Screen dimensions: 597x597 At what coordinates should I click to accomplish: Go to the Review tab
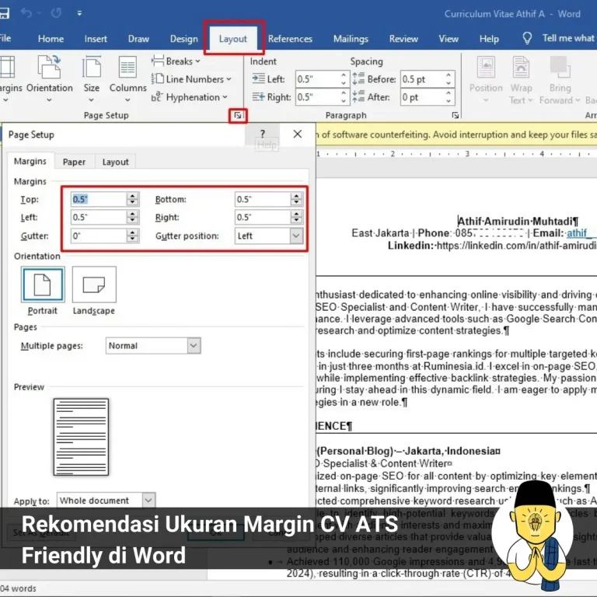(x=403, y=39)
